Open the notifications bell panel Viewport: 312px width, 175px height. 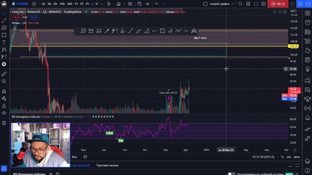tap(308, 118)
